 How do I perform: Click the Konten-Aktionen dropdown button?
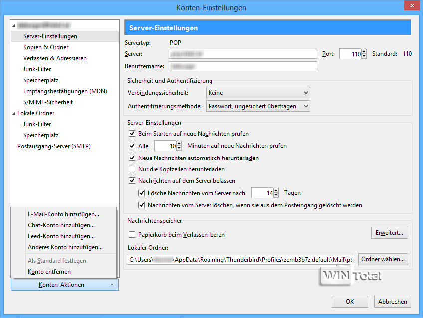click(65, 285)
